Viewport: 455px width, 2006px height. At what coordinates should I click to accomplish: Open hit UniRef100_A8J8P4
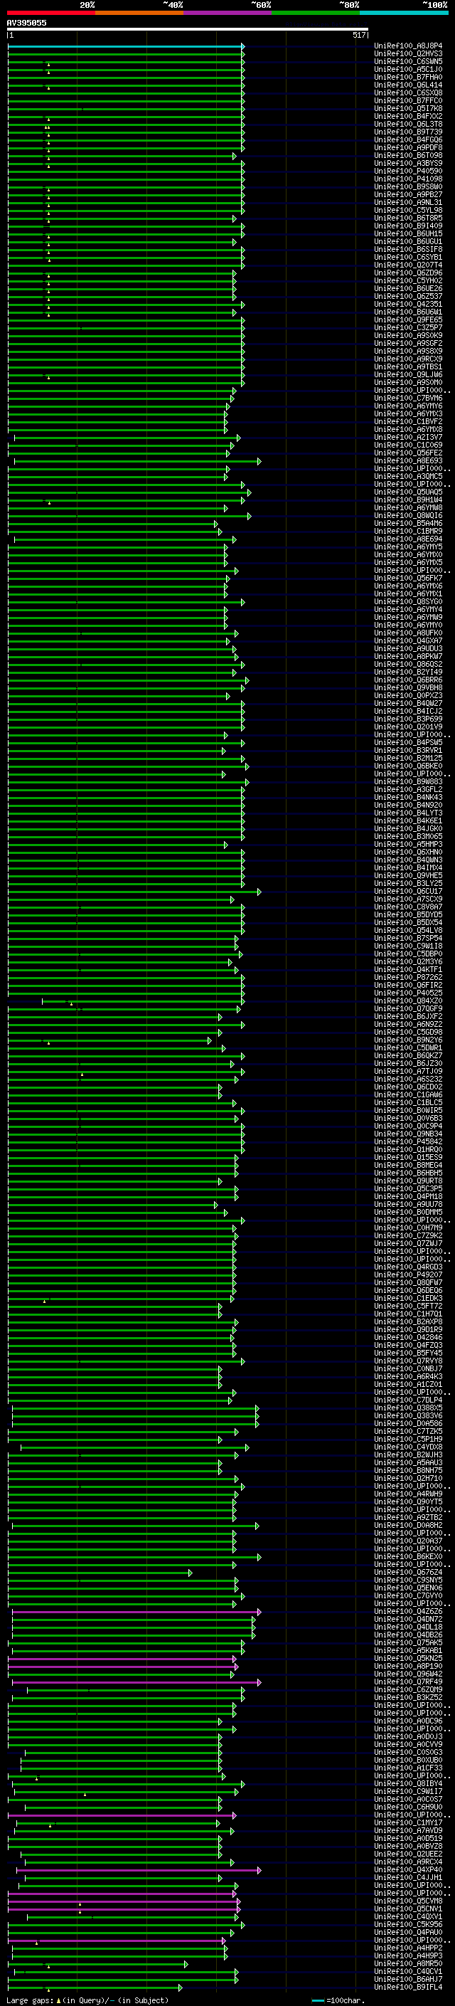tap(407, 46)
